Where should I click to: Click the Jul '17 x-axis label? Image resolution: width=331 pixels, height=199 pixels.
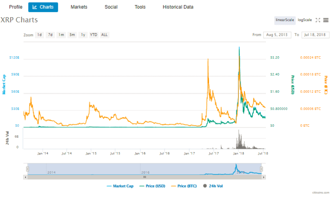214,153
